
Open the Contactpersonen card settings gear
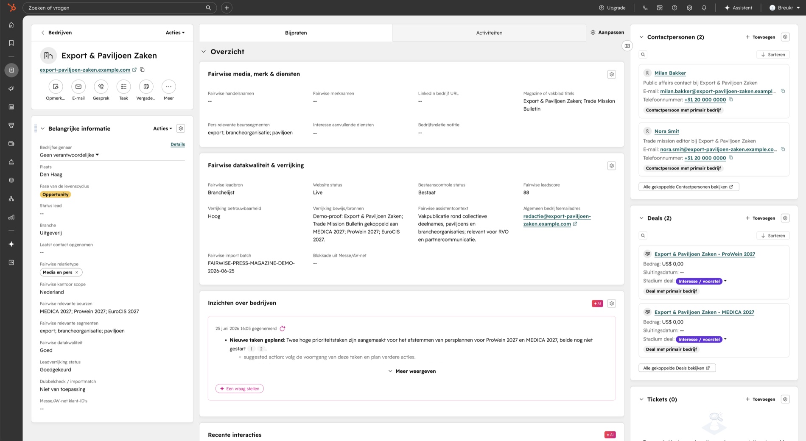click(785, 37)
